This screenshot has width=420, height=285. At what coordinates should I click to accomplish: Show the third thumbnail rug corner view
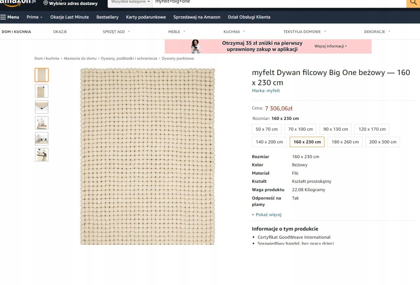tap(42, 107)
